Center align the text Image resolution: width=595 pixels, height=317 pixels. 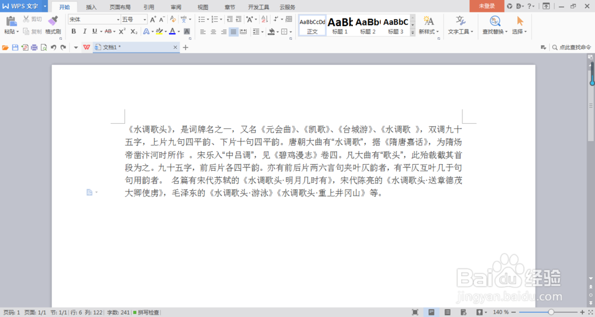pos(213,32)
